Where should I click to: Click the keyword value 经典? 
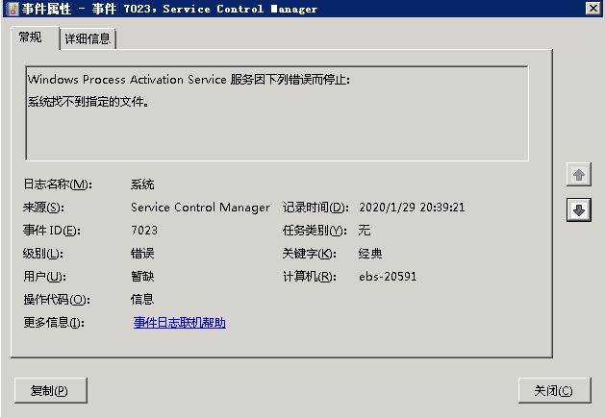tap(370, 254)
